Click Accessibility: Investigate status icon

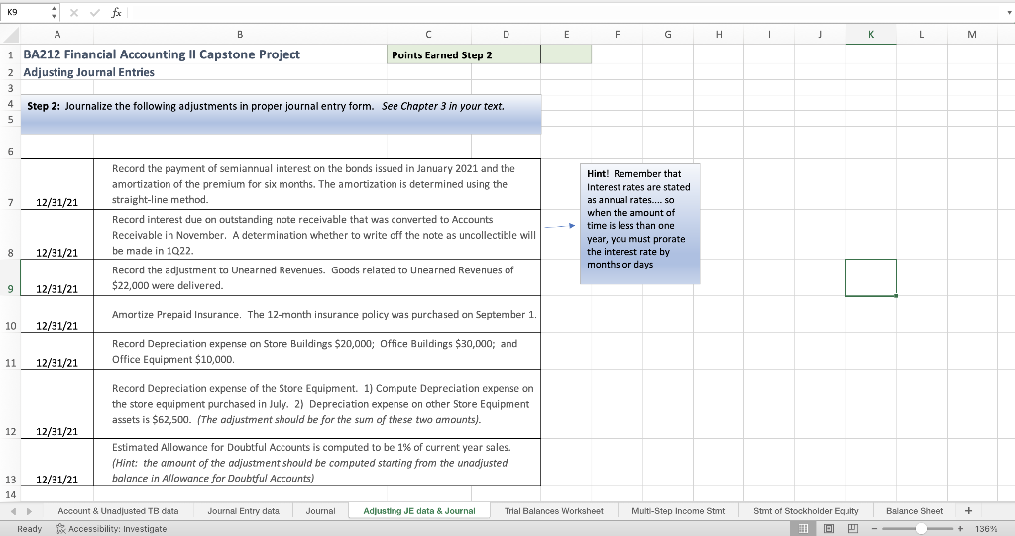[x=60, y=529]
